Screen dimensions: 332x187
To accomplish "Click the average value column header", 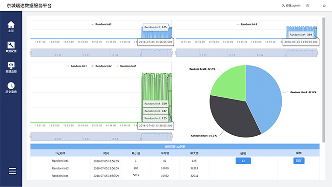I will [165, 153].
